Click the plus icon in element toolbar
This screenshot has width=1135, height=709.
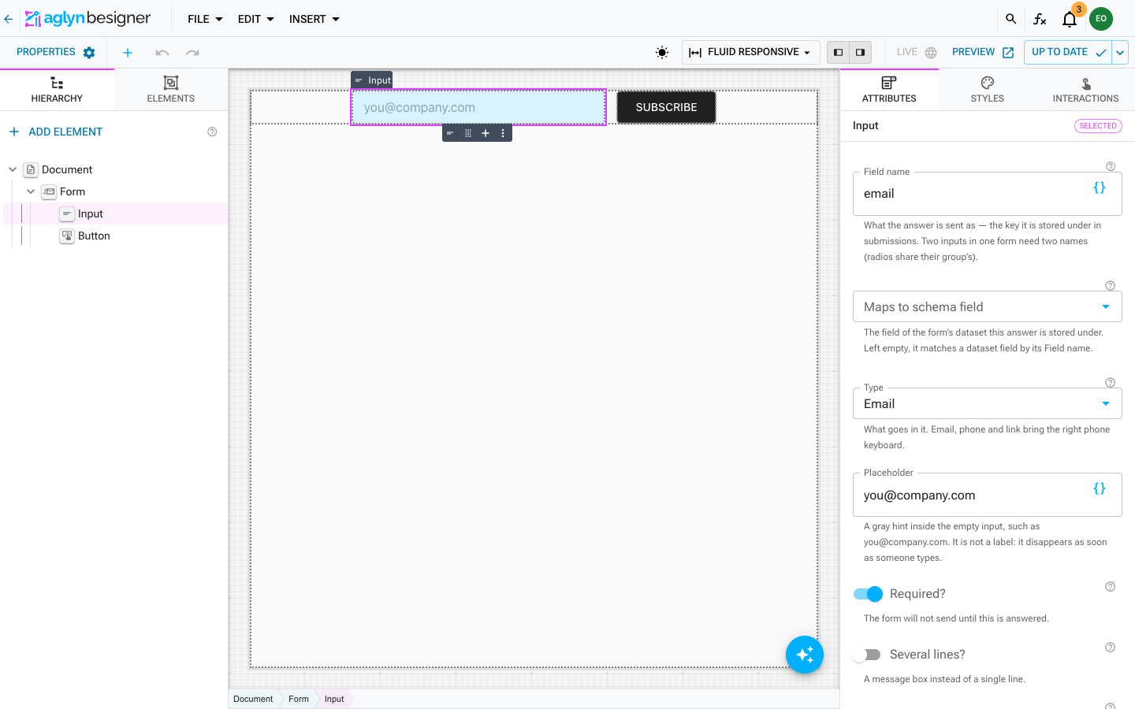(486, 133)
